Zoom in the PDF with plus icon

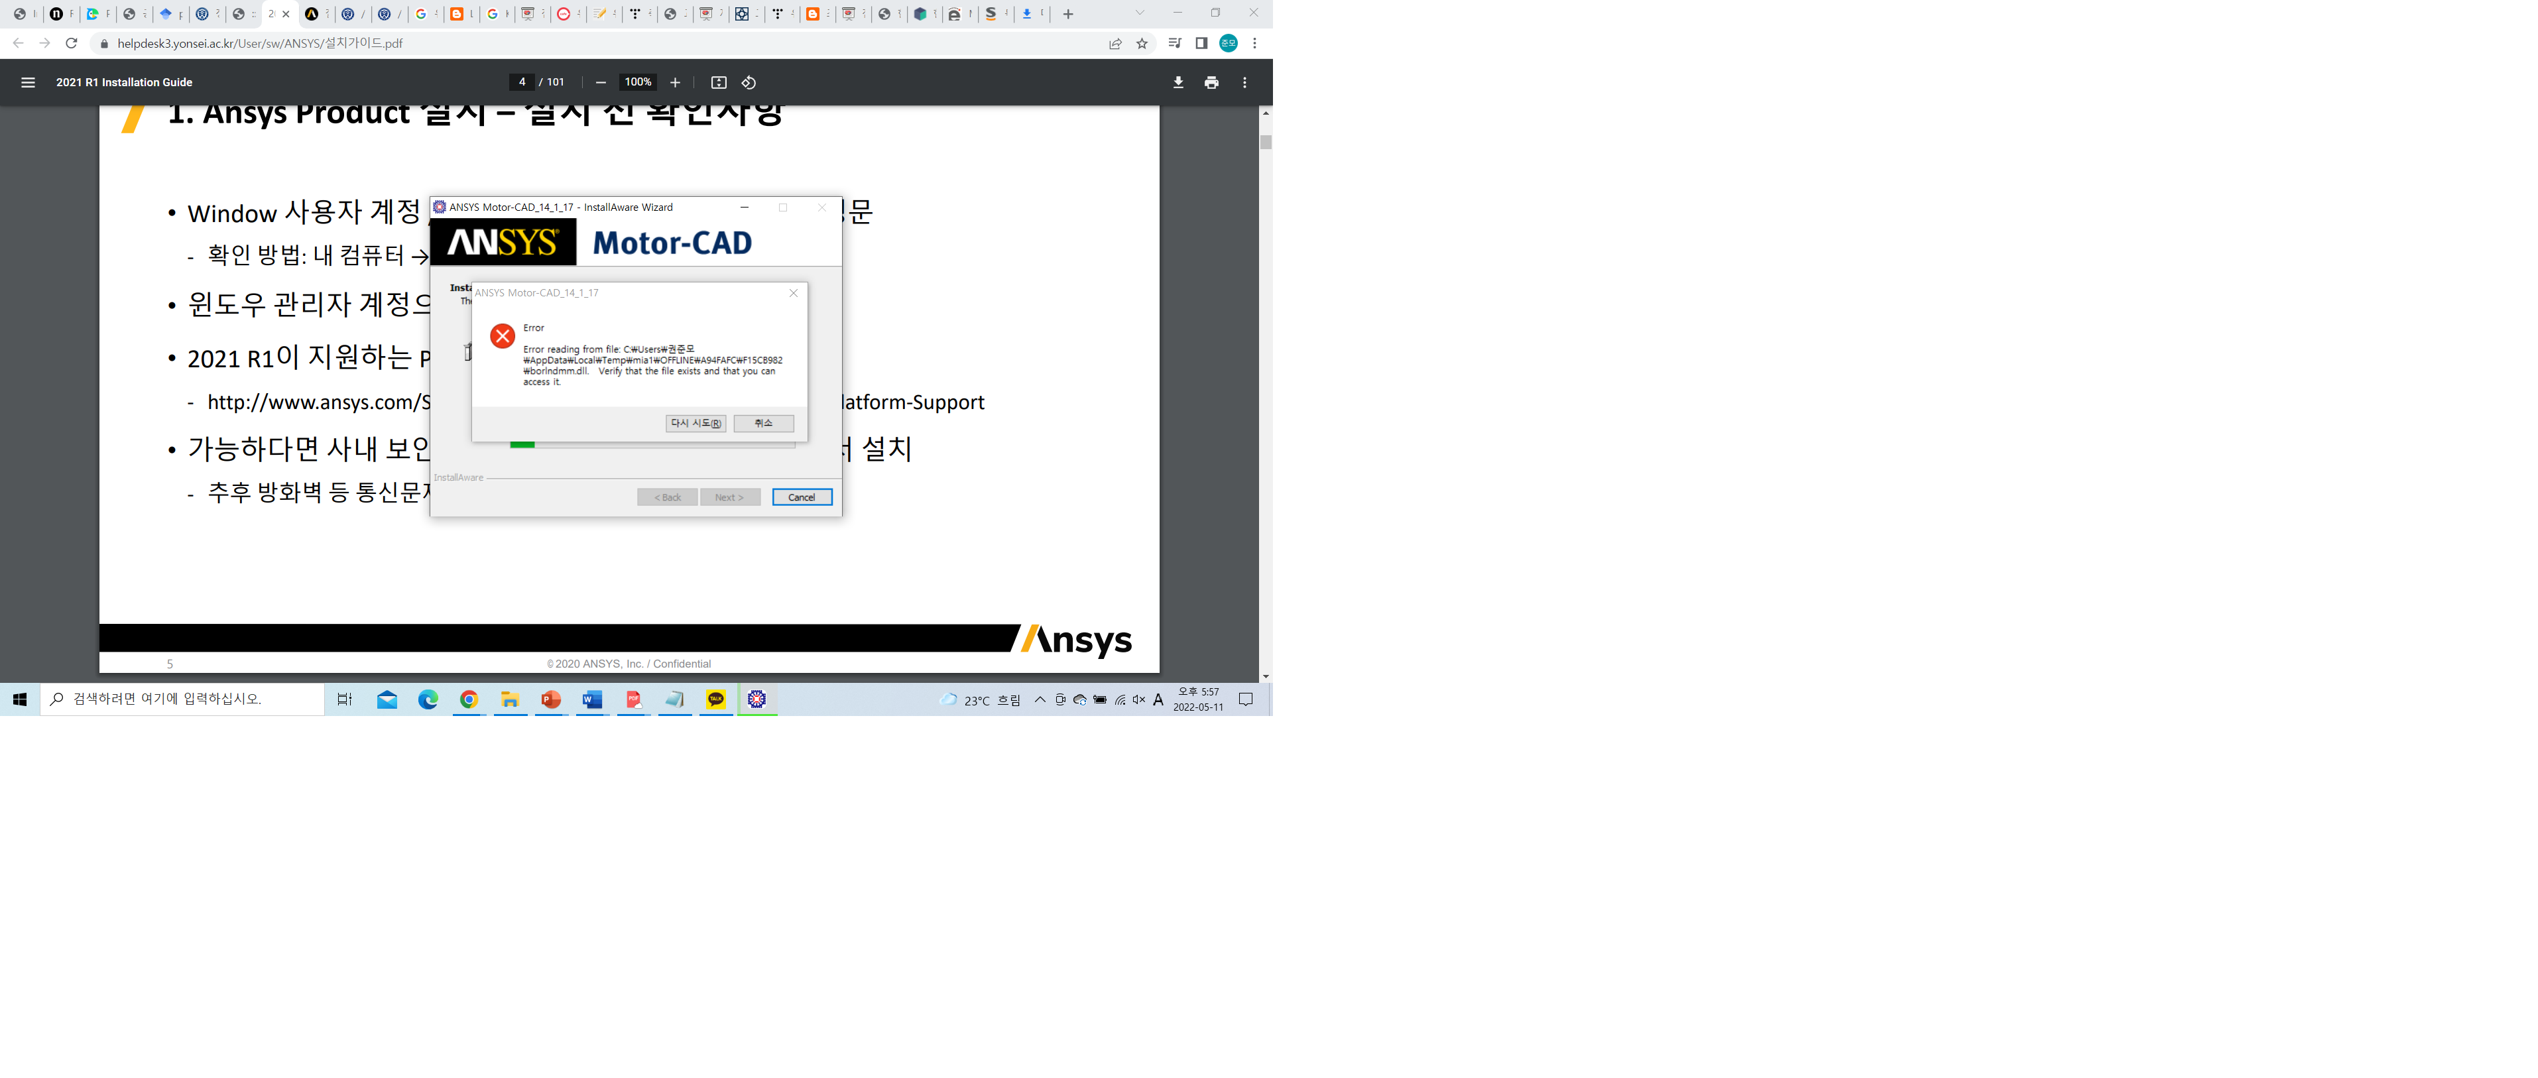click(x=675, y=83)
